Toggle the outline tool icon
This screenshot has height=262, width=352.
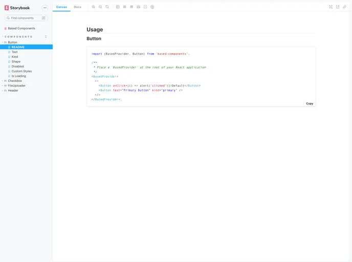[x=145, y=7]
